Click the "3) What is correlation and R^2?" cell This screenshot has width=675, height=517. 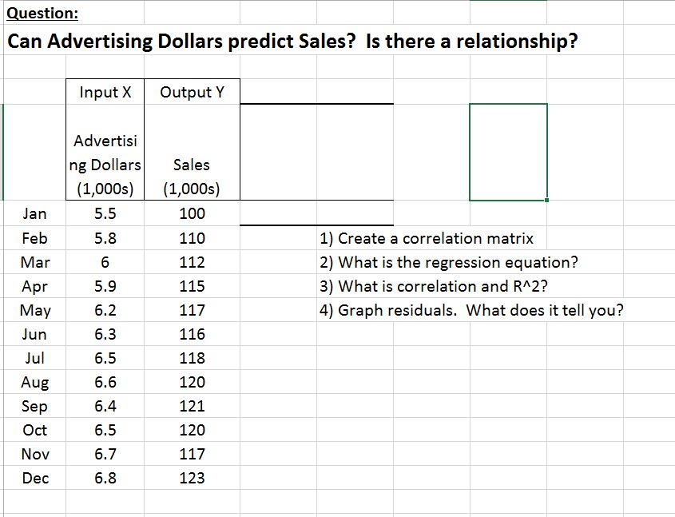(x=434, y=286)
